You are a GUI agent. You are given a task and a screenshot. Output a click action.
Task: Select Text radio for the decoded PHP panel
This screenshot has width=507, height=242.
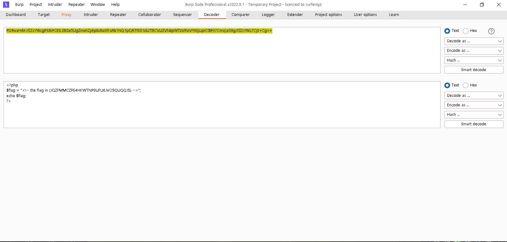coord(447,85)
